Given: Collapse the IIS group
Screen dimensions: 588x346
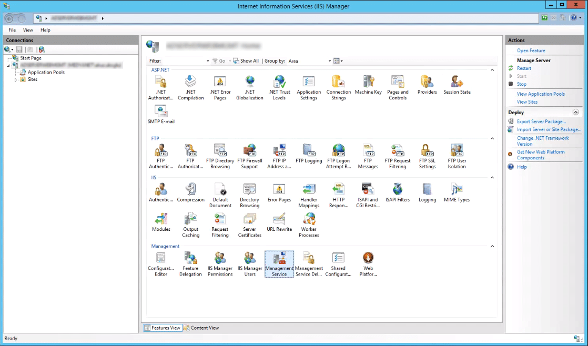Looking at the screenshot, I should click(x=492, y=177).
